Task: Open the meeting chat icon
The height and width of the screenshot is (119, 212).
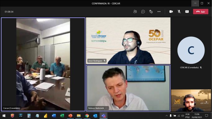Action: pyautogui.click(x=143, y=11)
